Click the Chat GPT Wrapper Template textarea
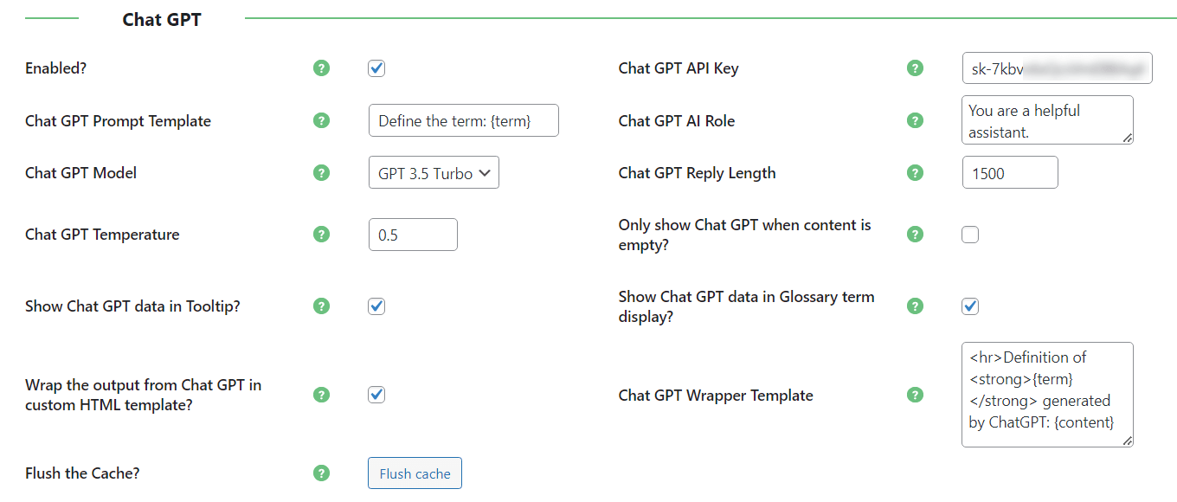 [1046, 395]
